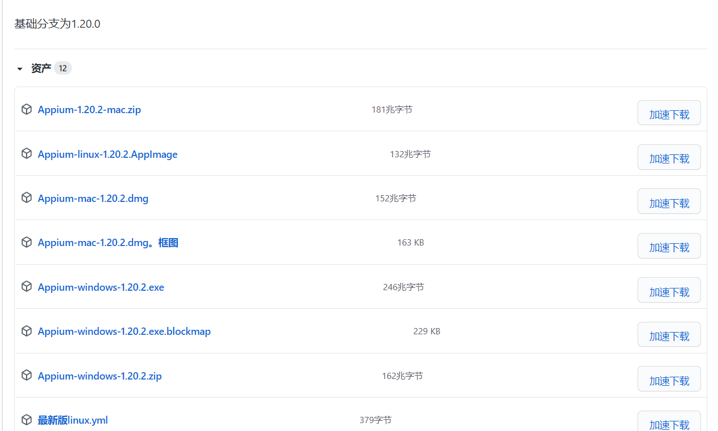This screenshot has height=431, width=718.
Task: Click 加速下载 for Appium-mac-1.20.2.dmg。框图
Action: [669, 245]
